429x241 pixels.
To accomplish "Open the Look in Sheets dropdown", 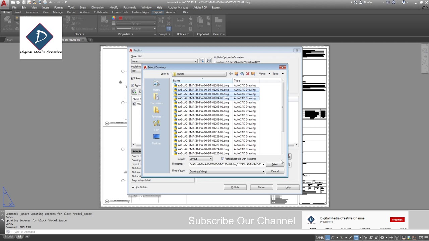I will (x=199, y=74).
